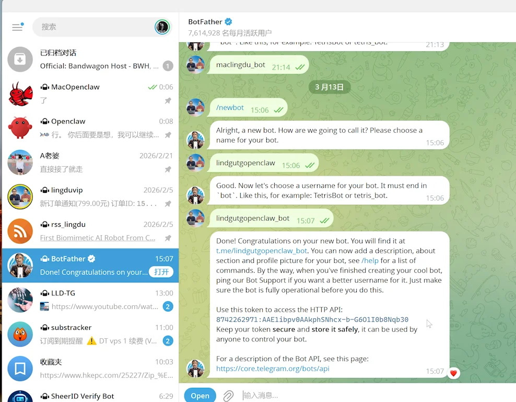The height and width of the screenshot is (402, 516).
Task: Click the verified badge in BotFather list row
Action: click(x=91, y=259)
